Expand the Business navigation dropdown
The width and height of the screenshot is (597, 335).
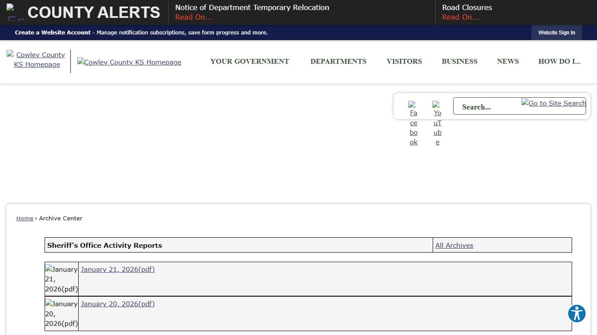point(459,62)
